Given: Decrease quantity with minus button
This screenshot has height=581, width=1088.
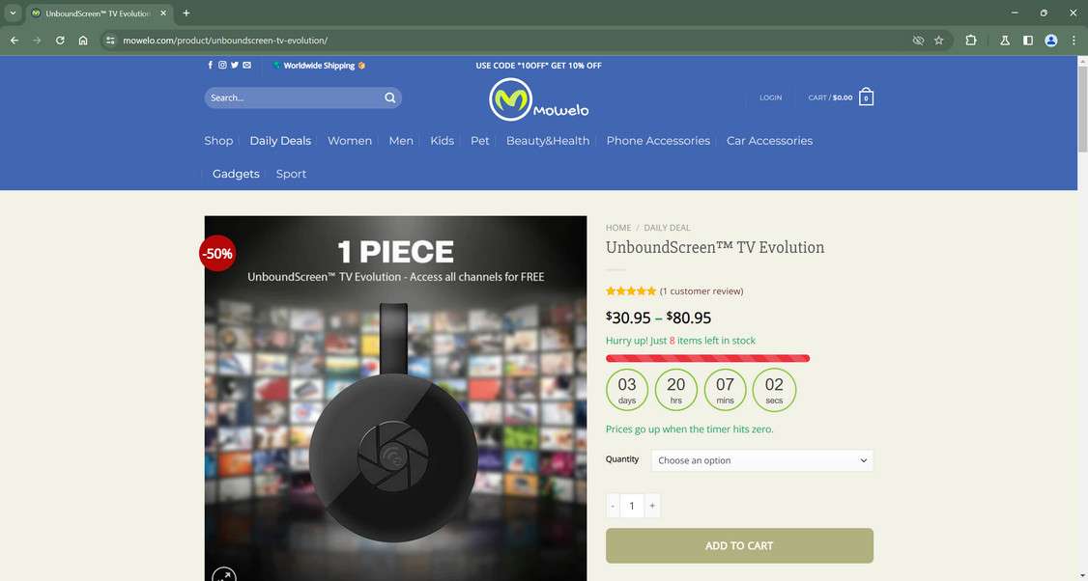Looking at the screenshot, I should click(x=613, y=506).
